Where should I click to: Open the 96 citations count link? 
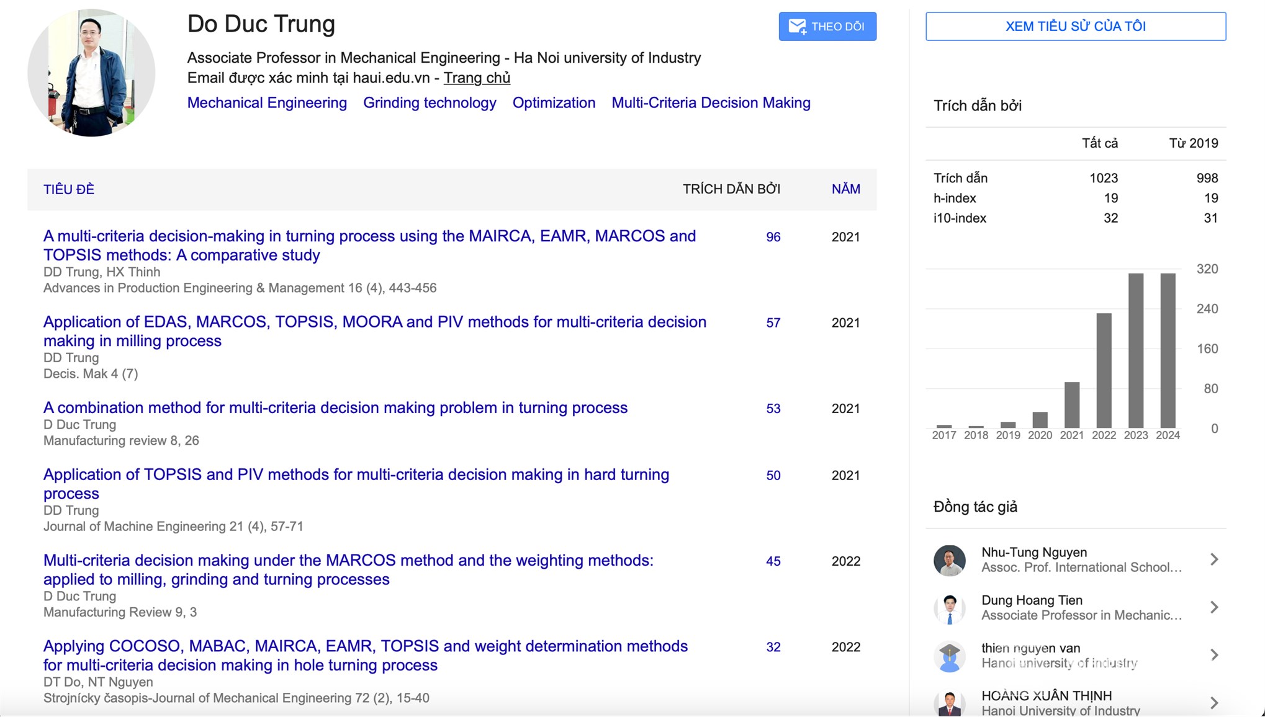pyautogui.click(x=773, y=237)
